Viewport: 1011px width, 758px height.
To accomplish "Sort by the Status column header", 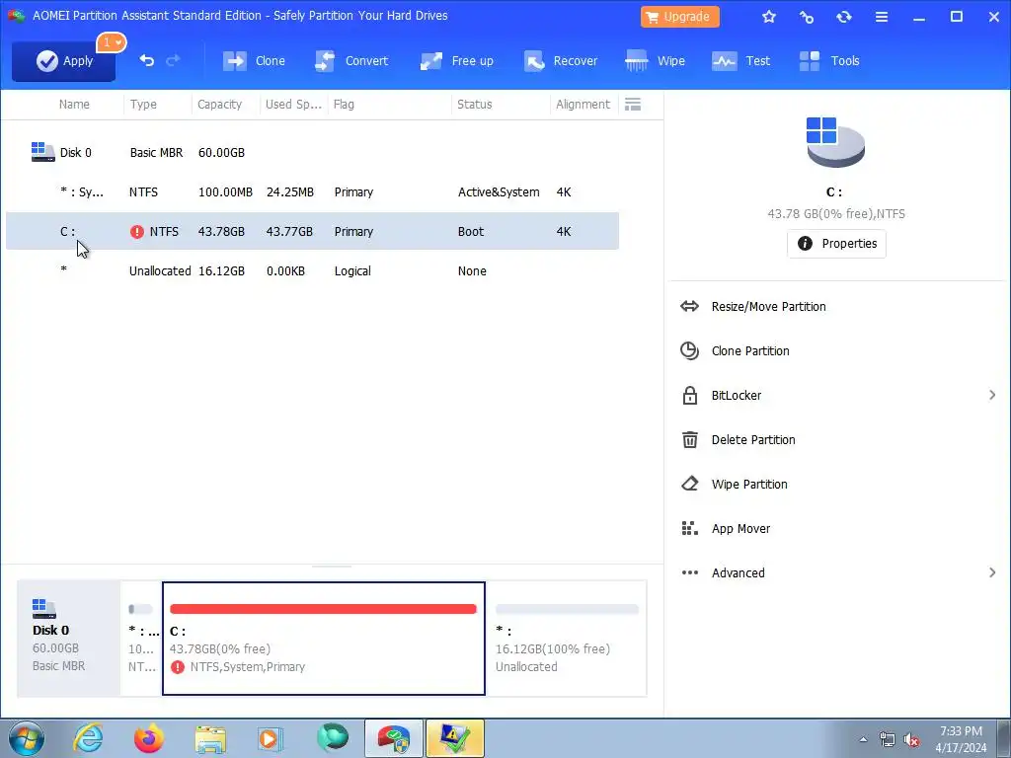I will 475,105.
